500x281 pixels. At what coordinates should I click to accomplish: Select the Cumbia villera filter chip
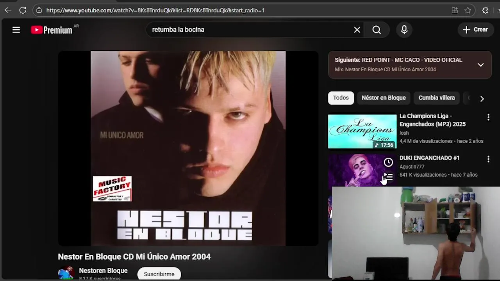coord(437,98)
